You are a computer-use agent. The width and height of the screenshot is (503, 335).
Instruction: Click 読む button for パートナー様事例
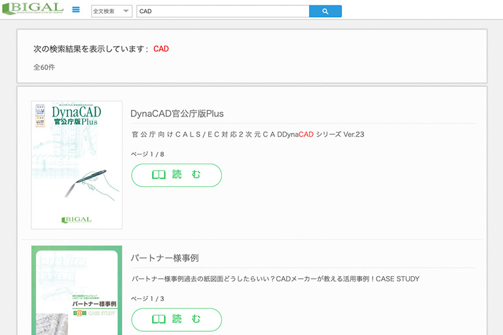click(x=176, y=319)
